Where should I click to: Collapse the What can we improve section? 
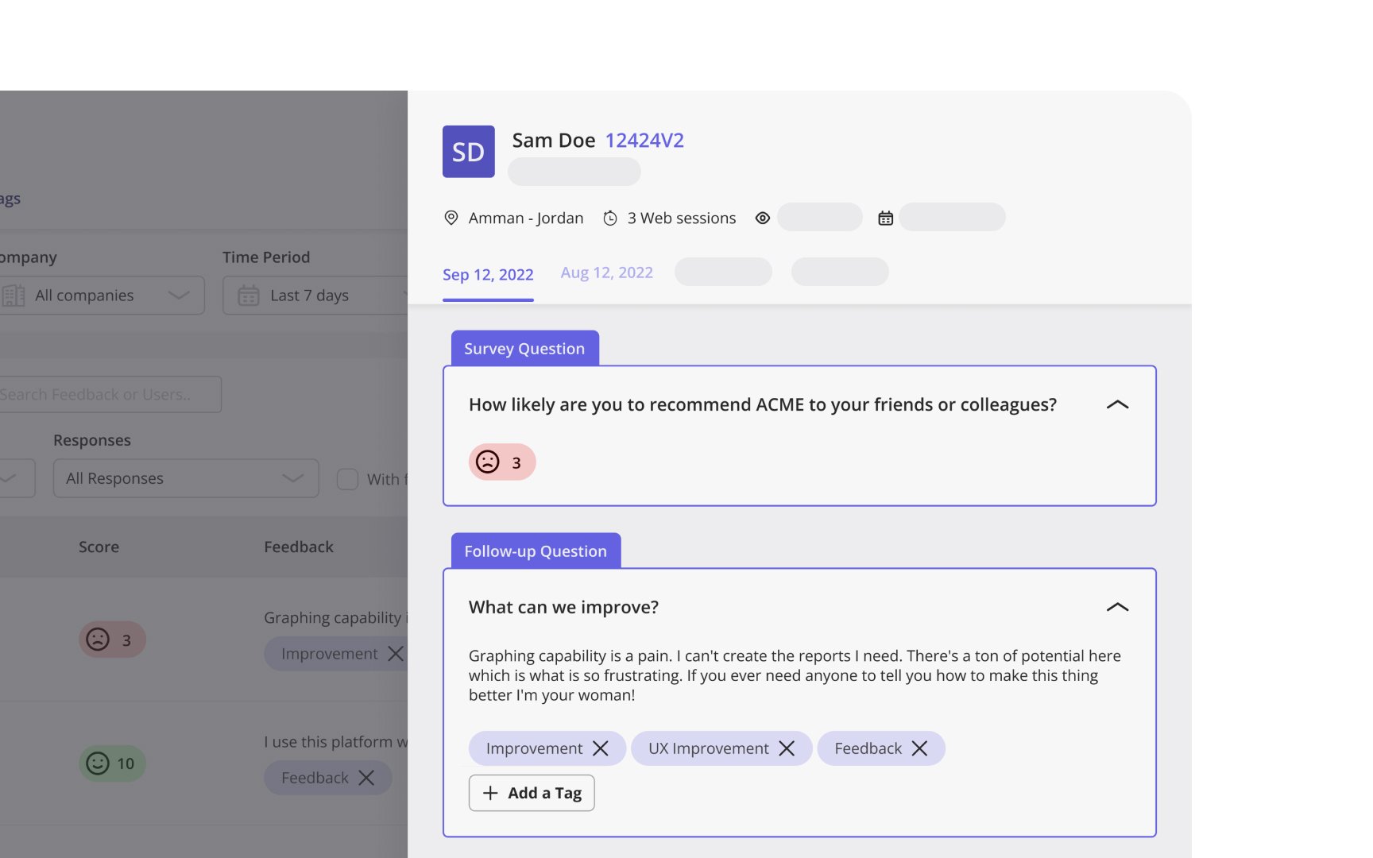[1117, 607]
